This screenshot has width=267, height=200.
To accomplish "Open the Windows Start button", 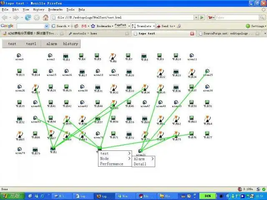I will 12,196.
